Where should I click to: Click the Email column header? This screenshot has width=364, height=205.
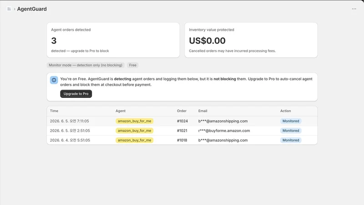click(x=202, y=111)
